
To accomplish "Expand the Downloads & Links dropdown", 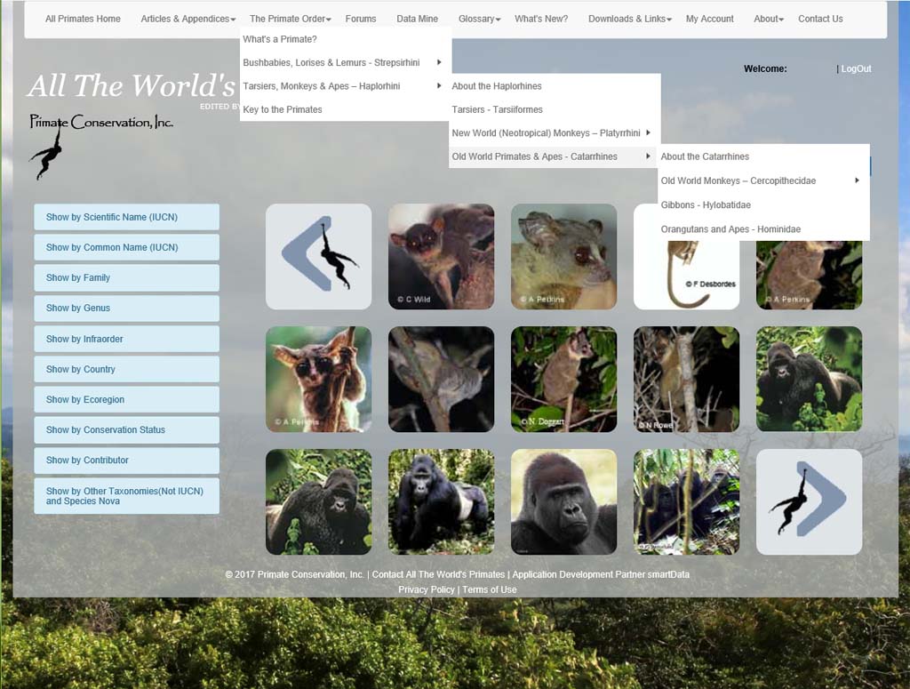I will pyautogui.click(x=630, y=19).
